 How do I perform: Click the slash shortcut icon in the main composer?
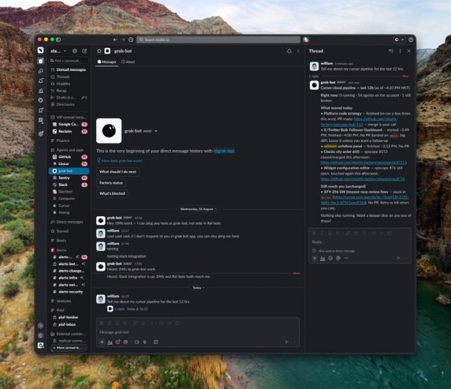[x=155, y=342]
